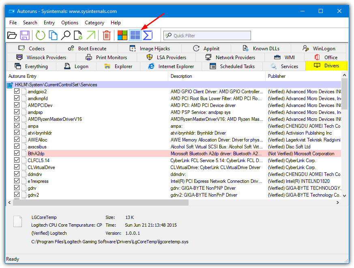Select the Everything tab
Viewport: 354px width, 268px height.
pos(31,66)
